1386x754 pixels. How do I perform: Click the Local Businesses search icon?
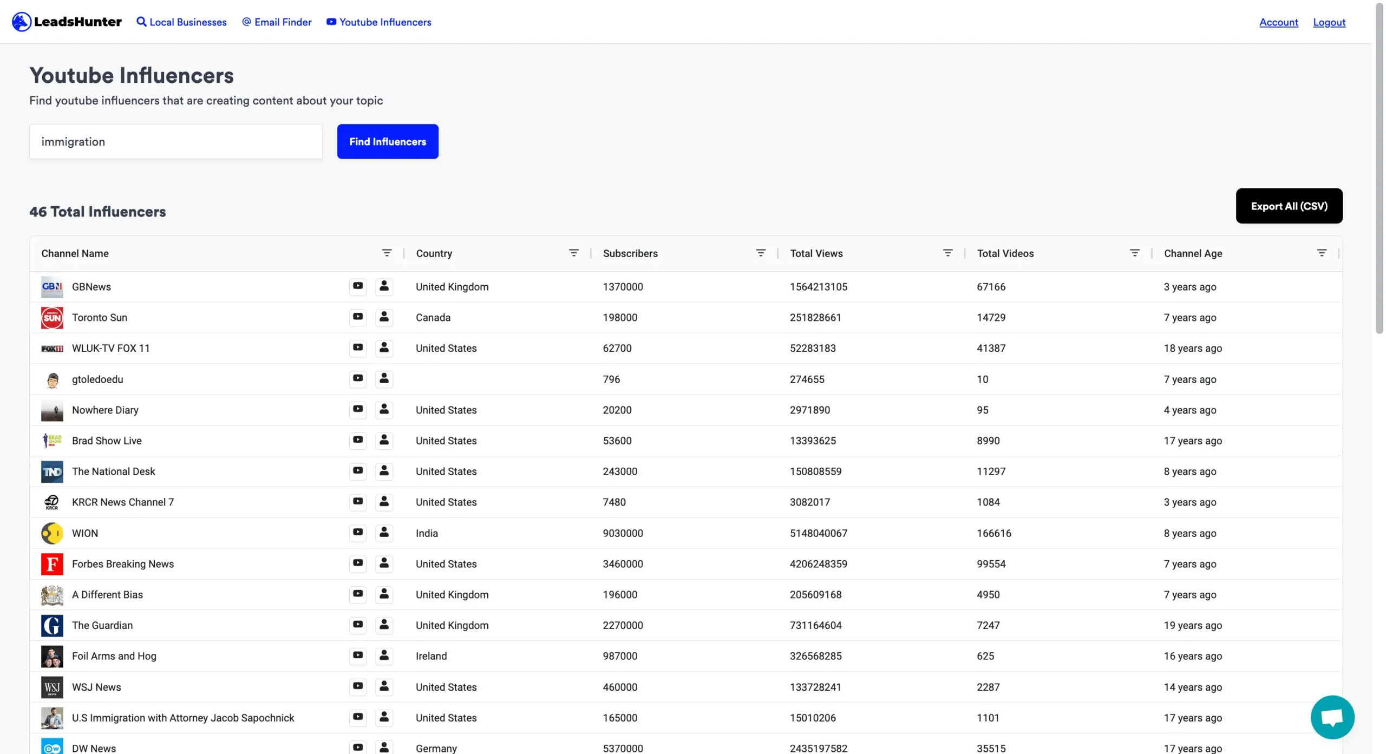tap(140, 21)
